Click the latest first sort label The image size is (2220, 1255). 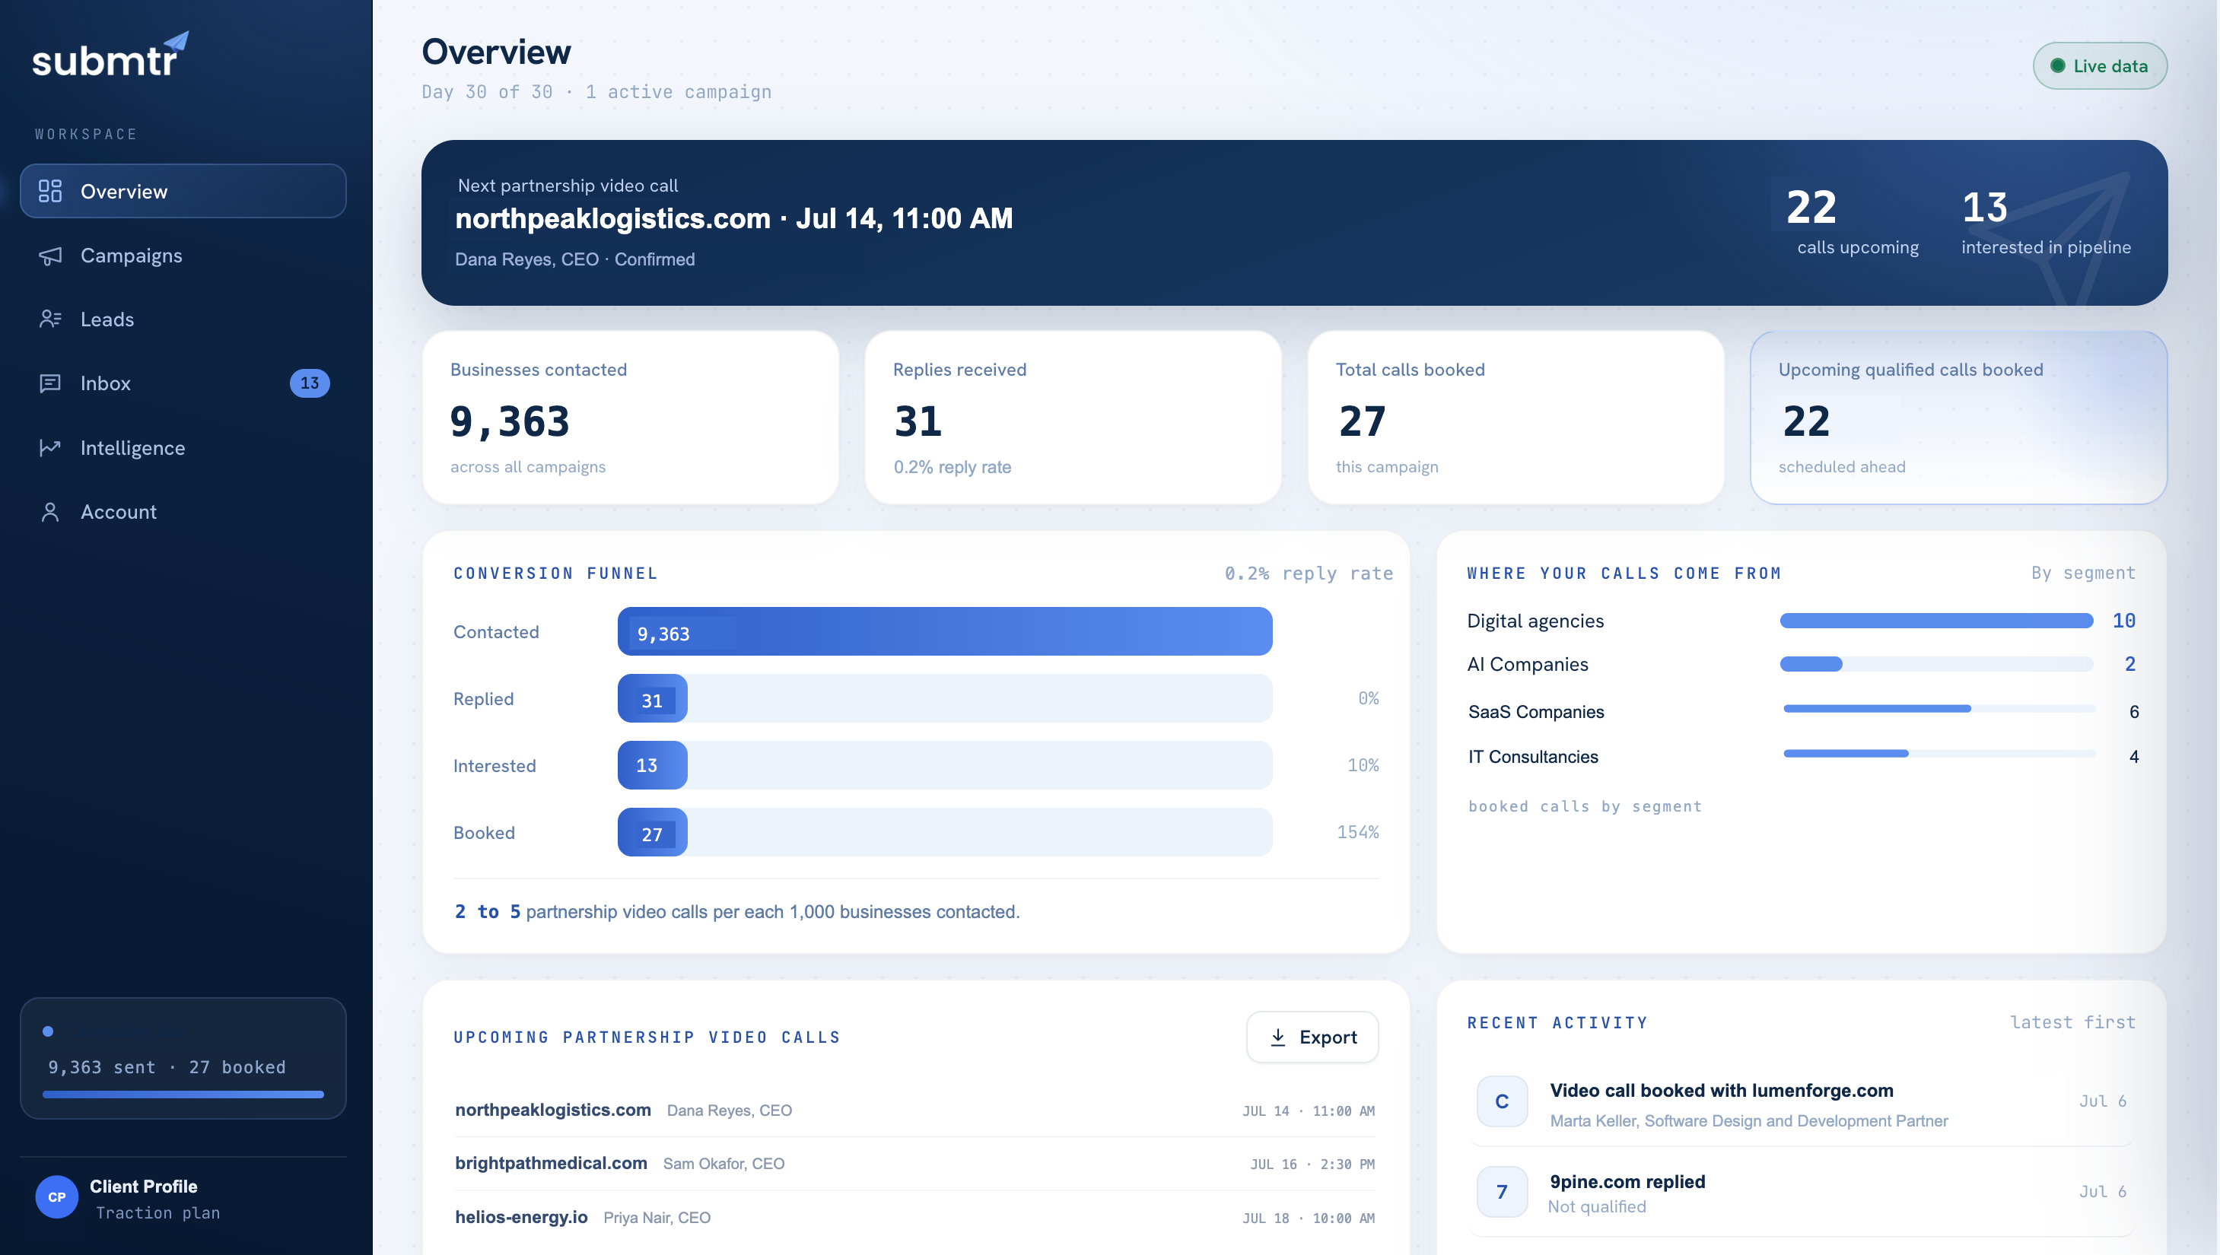2072,1022
